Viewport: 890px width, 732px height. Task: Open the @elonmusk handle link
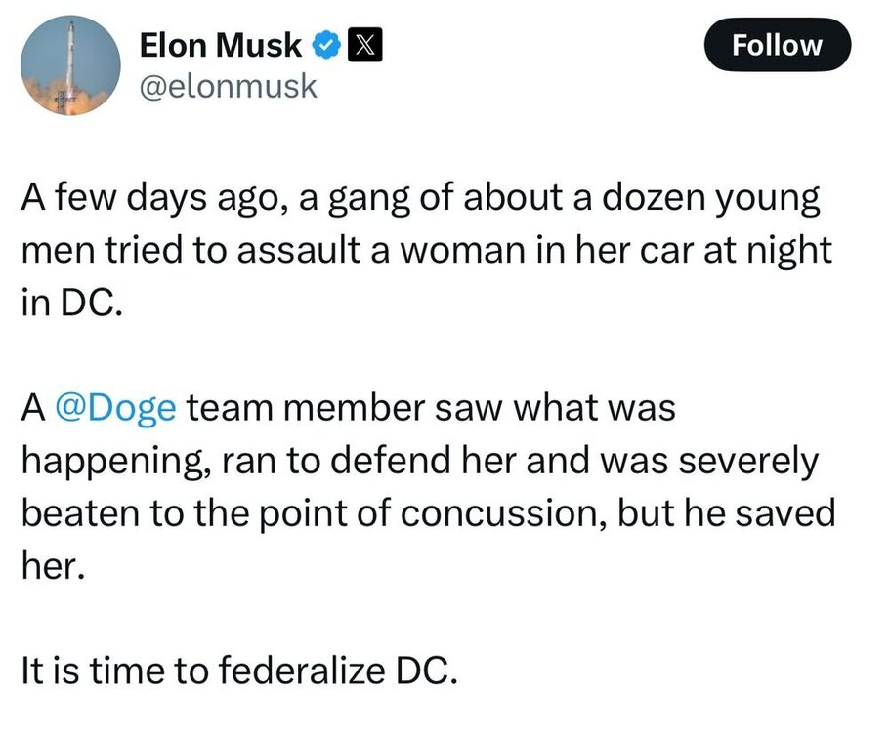[x=229, y=86]
